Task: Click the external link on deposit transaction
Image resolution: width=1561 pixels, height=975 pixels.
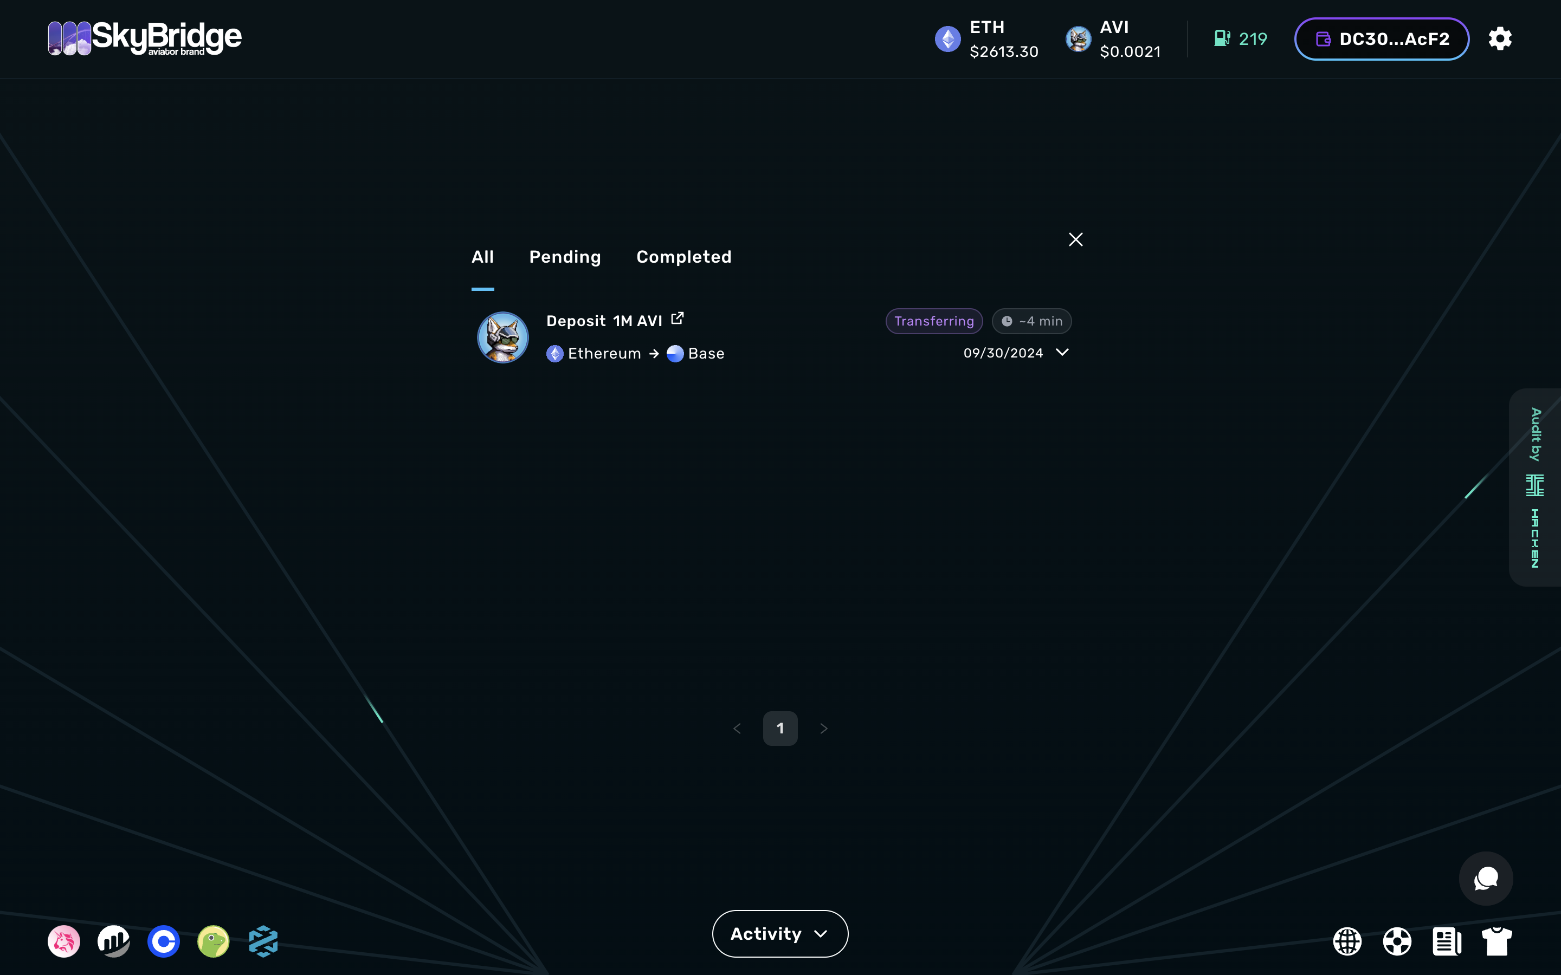Action: click(678, 319)
